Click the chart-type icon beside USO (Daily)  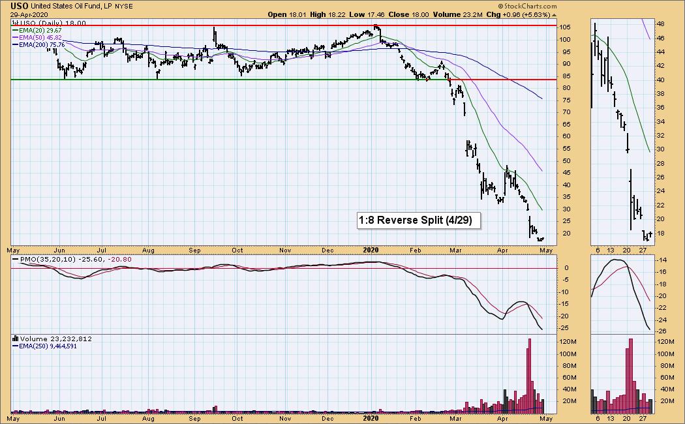[x=14, y=23]
